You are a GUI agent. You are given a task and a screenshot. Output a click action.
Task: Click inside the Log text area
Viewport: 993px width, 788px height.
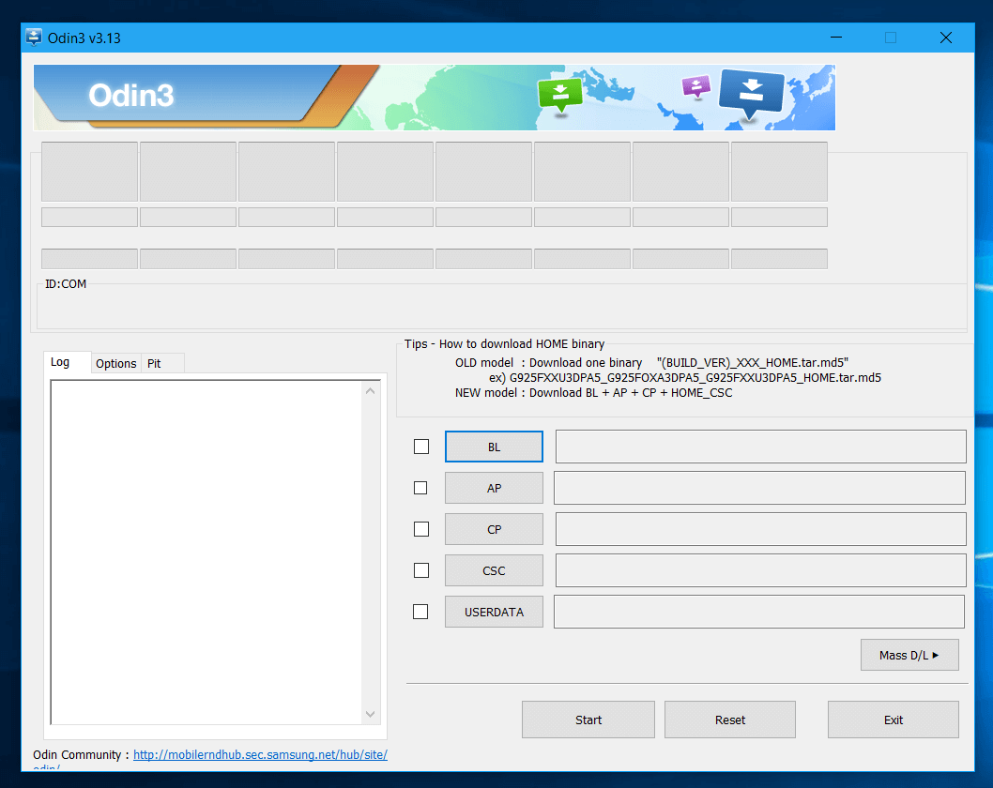click(207, 552)
